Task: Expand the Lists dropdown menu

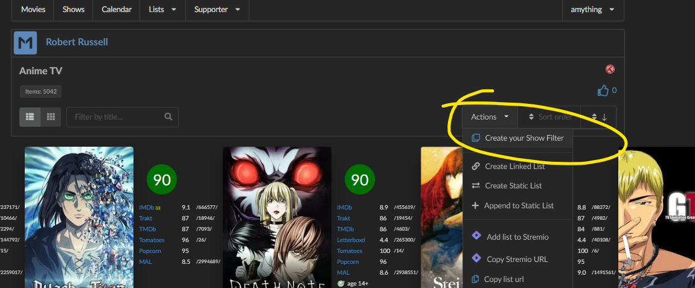Action: pos(162,9)
